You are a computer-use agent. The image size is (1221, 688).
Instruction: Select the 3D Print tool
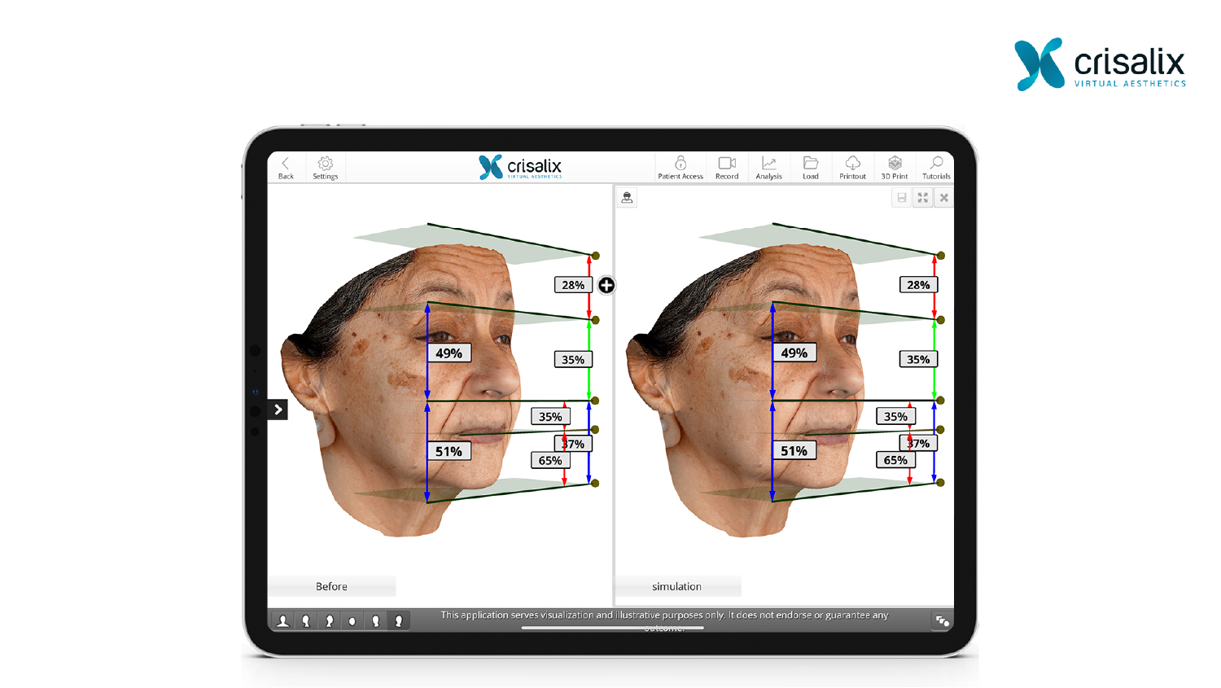click(895, 167)
